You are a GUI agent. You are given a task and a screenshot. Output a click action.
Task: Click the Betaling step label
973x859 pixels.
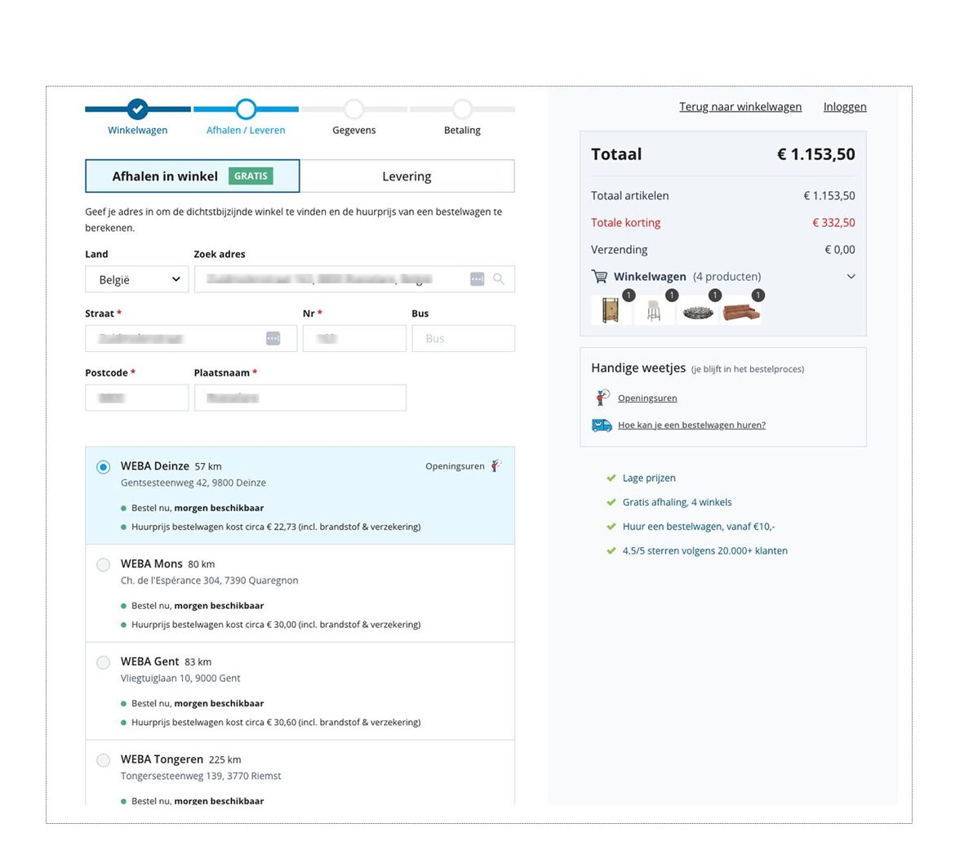(462, 130)
